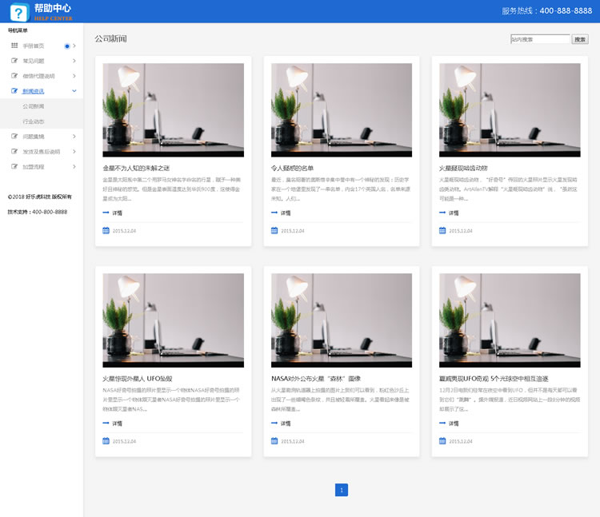The width and height of the screenshot is (600, 517).
Task: Open 详情 for the 夏威夷现UFO奇观 article
Action: coord(454,424)
